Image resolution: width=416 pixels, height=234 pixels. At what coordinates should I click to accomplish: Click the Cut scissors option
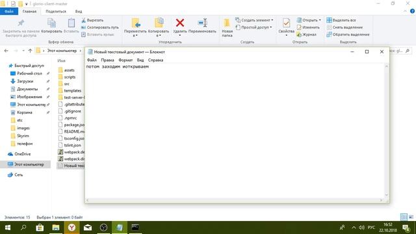[x=92, y=20]
